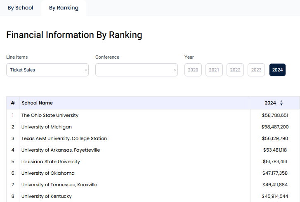Select year 2022
This screenshot has width=300, height=202.
235,70
